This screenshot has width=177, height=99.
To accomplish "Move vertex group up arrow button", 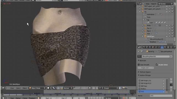I will click(171, 87).
